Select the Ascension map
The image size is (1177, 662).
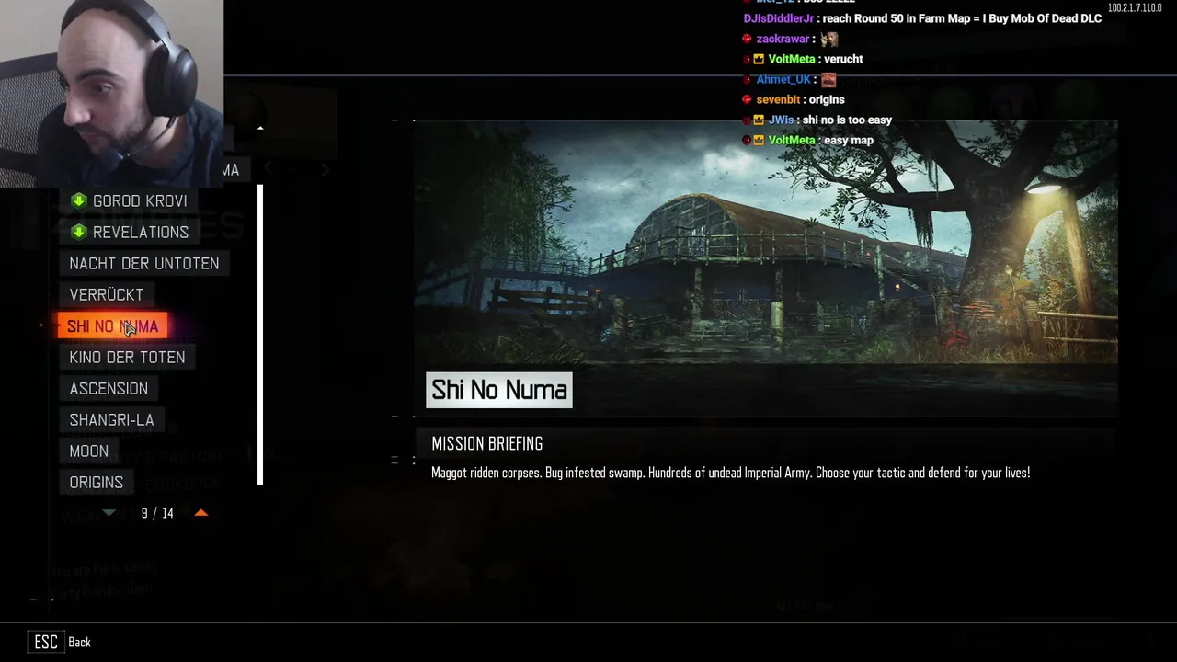click(x=109, y=388)
